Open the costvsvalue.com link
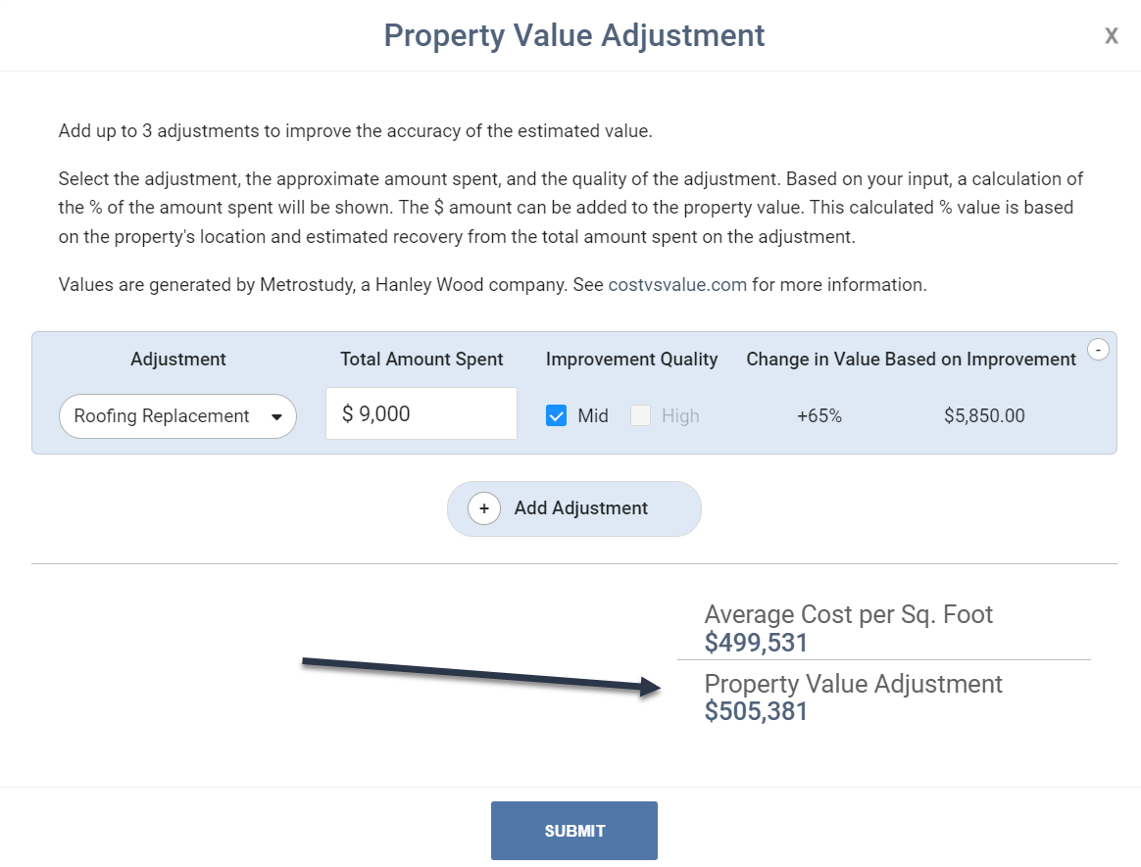This screenshot has height=867, width=1141. click(677, 285)
